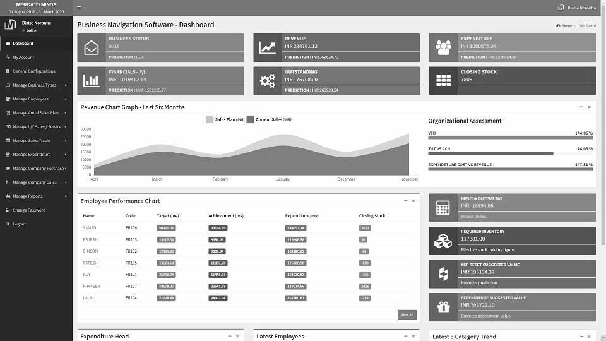Toggle Sales Plan series in chart legend

225,119
